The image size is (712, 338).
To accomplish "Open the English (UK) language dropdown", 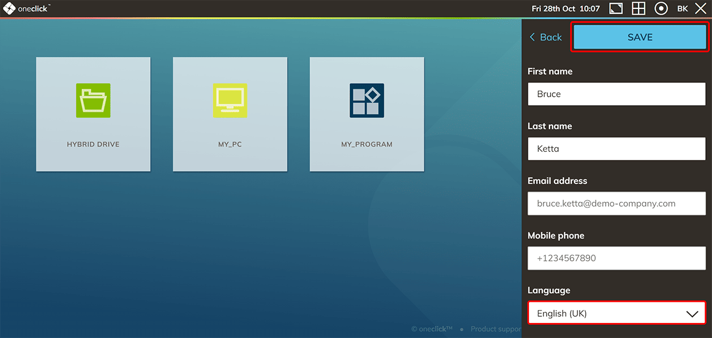I will tap(606, 313).
